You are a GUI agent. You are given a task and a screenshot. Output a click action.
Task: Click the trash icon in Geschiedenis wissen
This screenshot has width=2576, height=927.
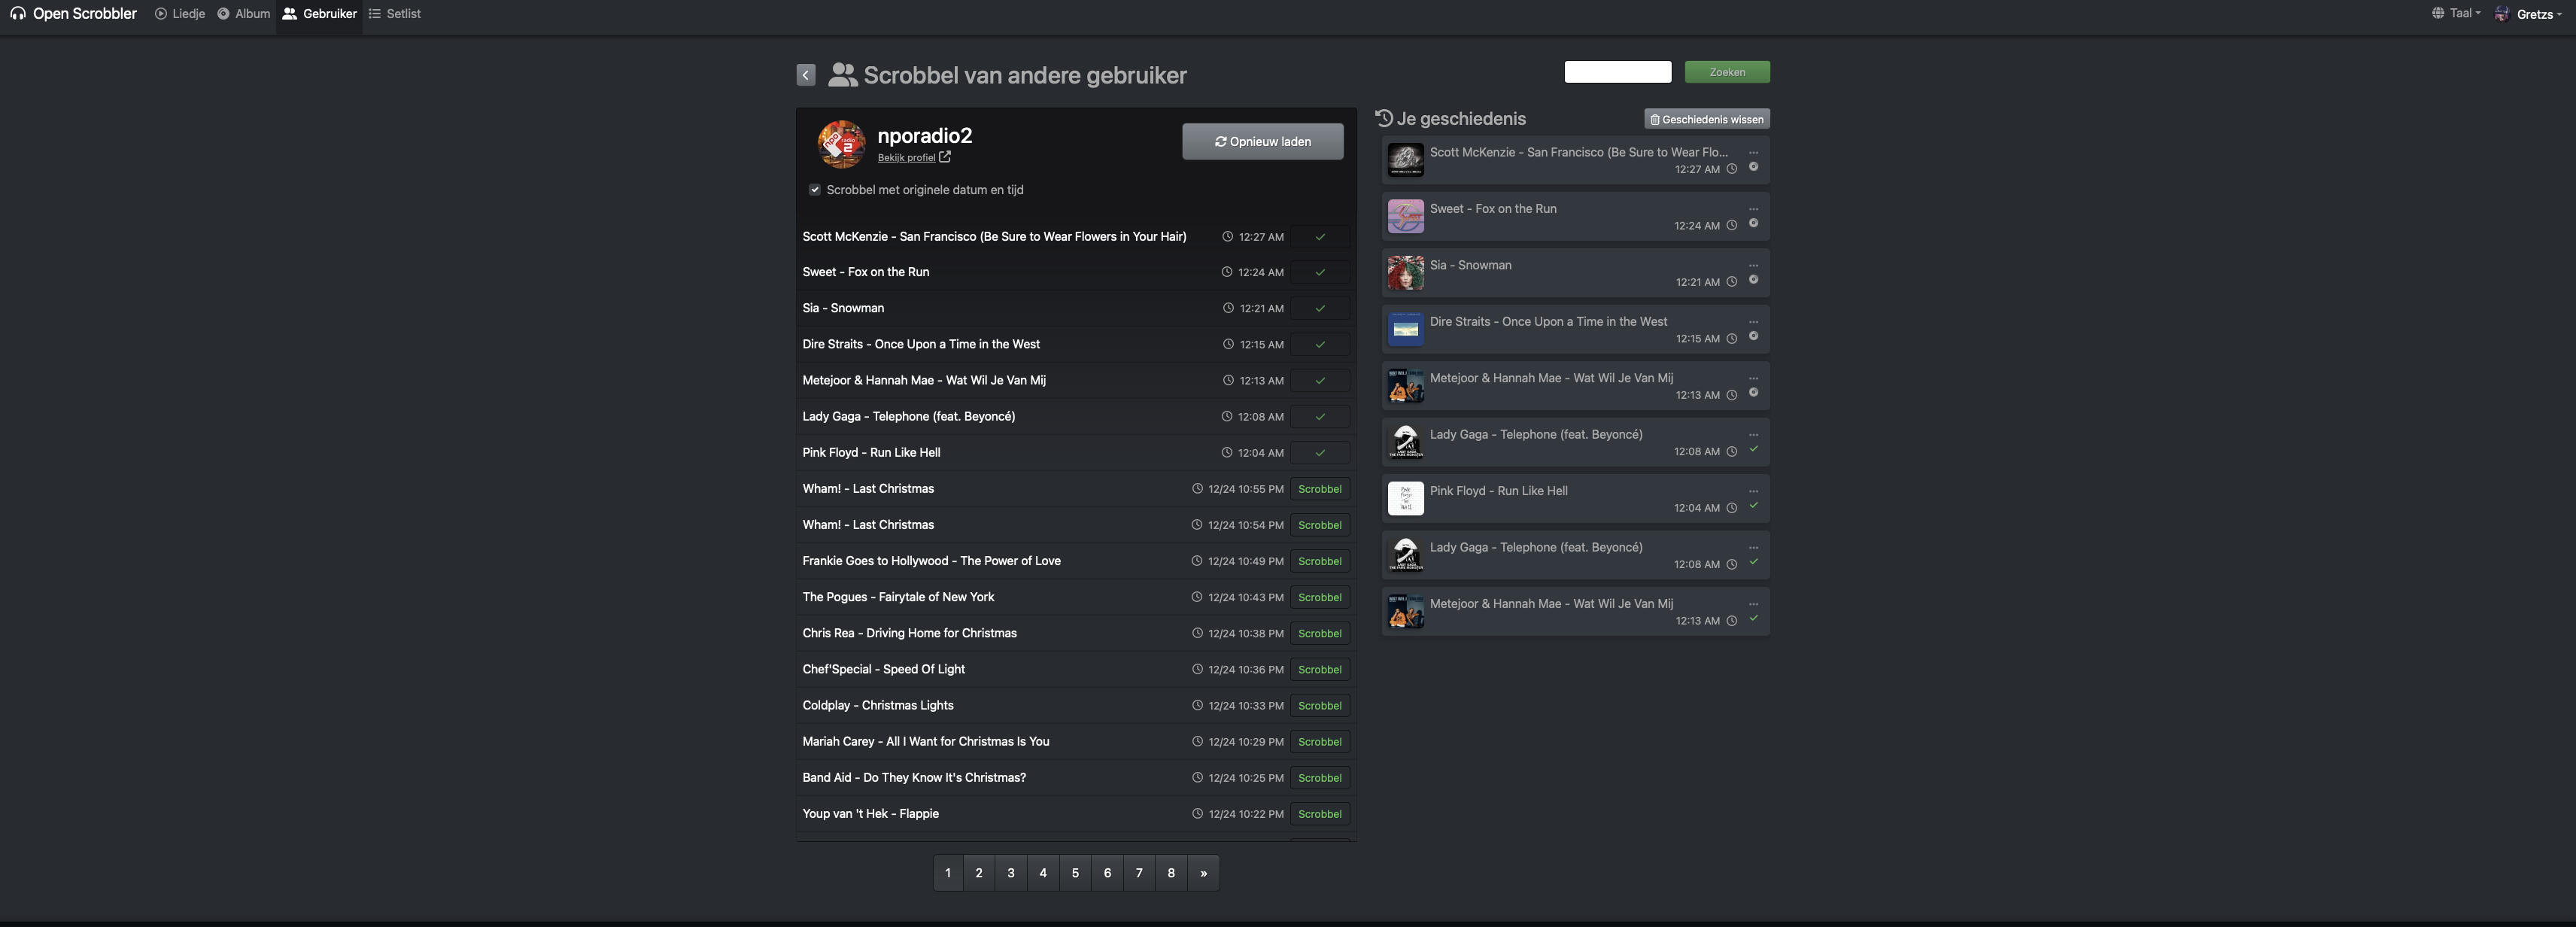[1655, 119]
